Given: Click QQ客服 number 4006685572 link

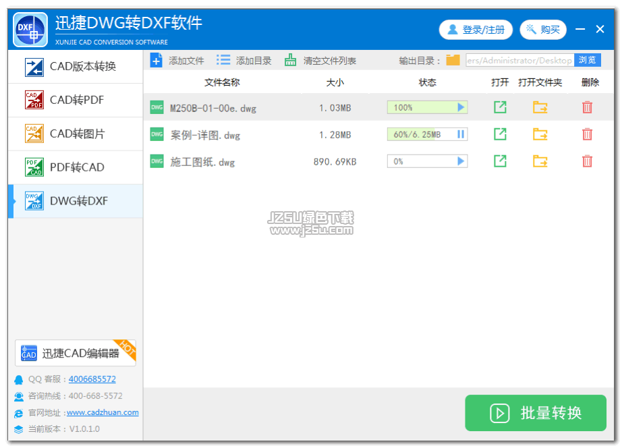Looking at the screenshot, I should tap(92, 379).
